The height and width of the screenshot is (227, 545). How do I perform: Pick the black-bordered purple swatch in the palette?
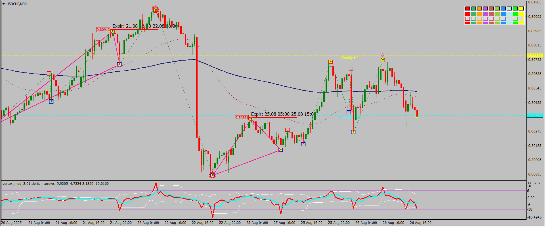[x=485, y=9]
